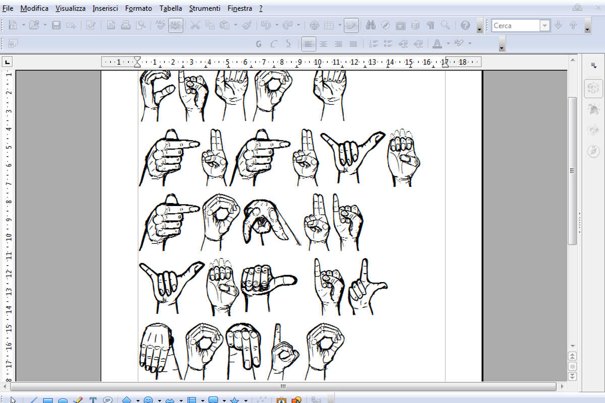Expand the Basic Shapes dropdown
This screenshot has height=403, width=605.
[138, 399]
